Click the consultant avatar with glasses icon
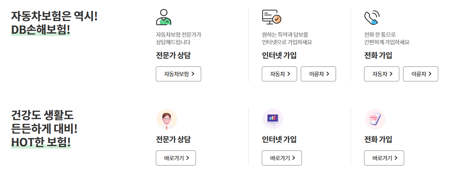Viewport: 451px width, 185px height. (x=166, y=119)
